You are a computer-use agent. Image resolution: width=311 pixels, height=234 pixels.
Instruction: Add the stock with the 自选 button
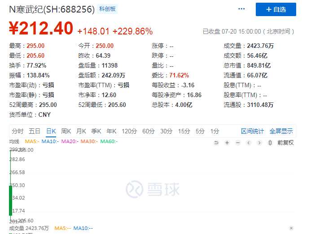tap(276, 9)
